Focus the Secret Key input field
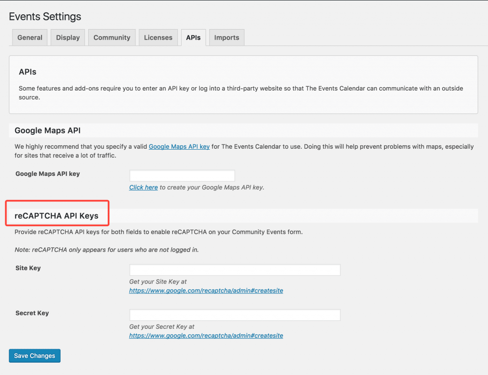 235,315
